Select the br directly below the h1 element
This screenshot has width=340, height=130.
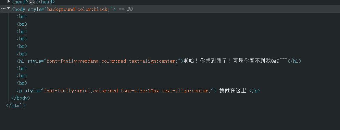click(22, 68)
